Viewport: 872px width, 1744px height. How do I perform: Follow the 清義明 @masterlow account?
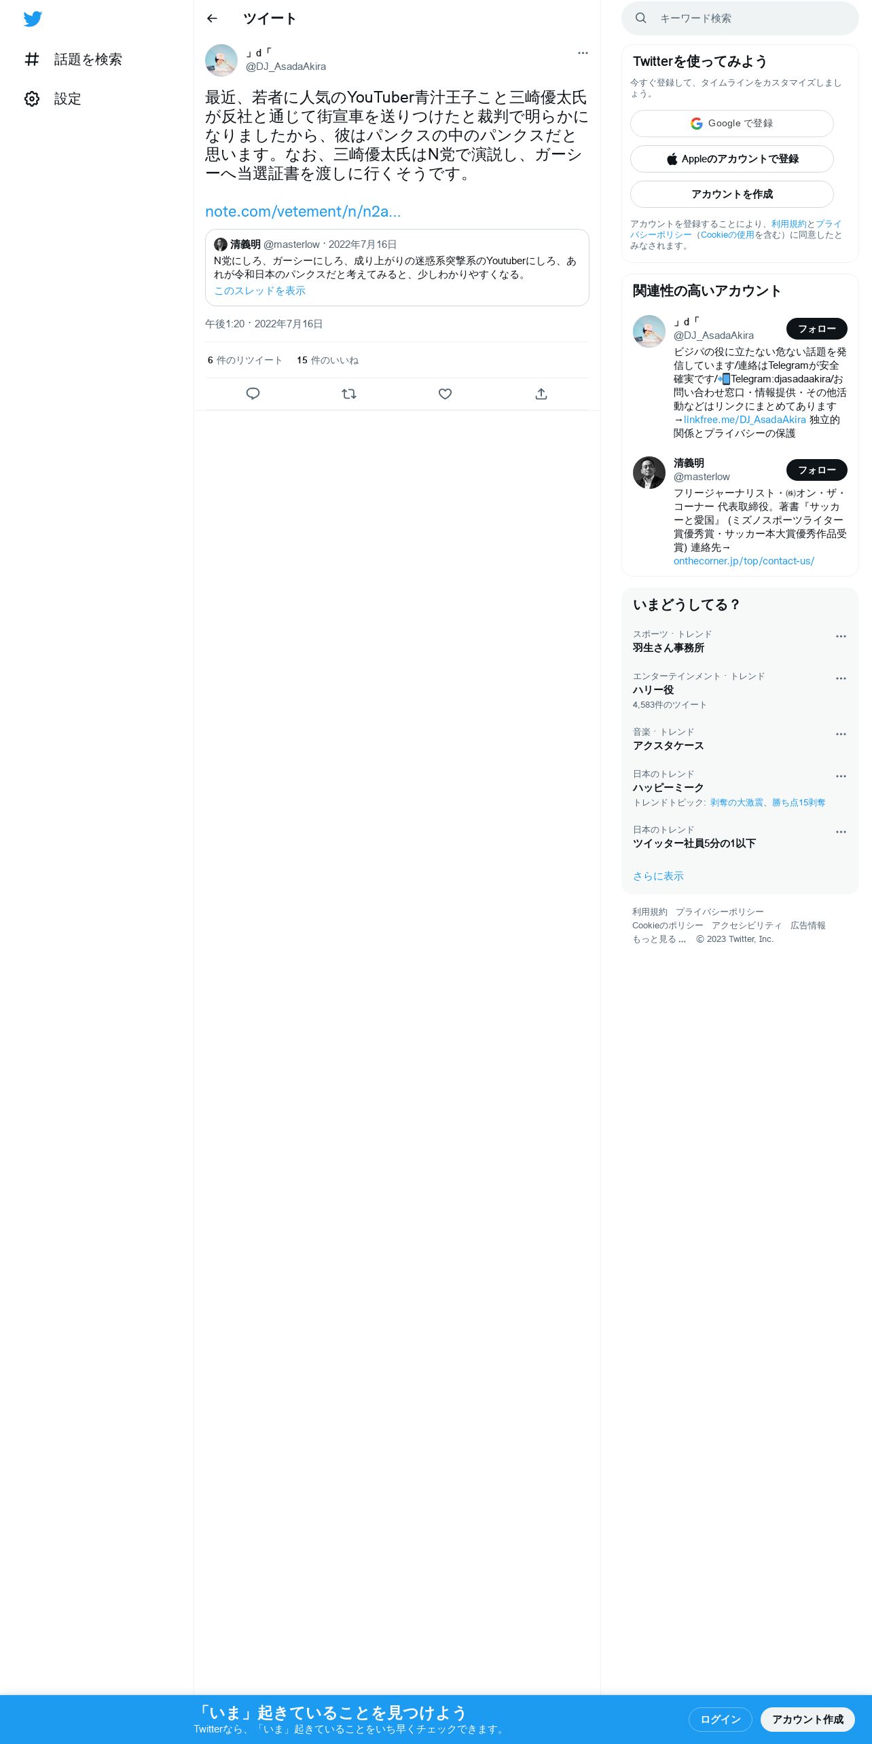click(816, 470)
